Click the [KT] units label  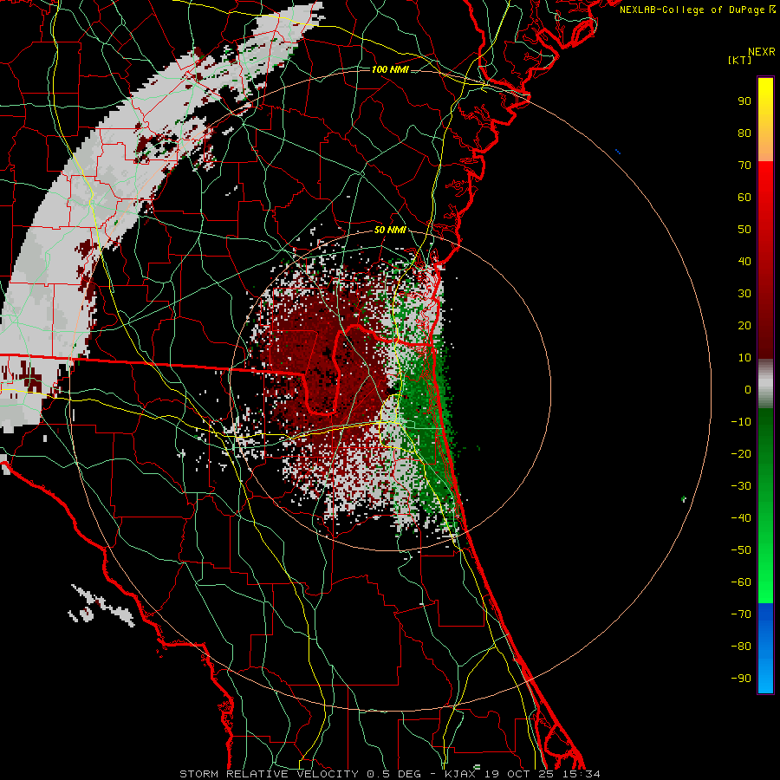pyautogui.click(x=740, y=60)
